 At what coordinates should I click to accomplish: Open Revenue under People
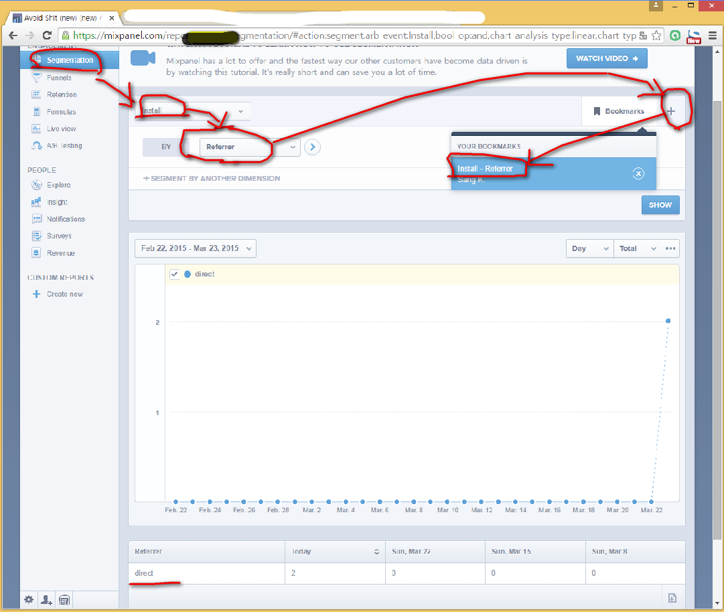60,253
